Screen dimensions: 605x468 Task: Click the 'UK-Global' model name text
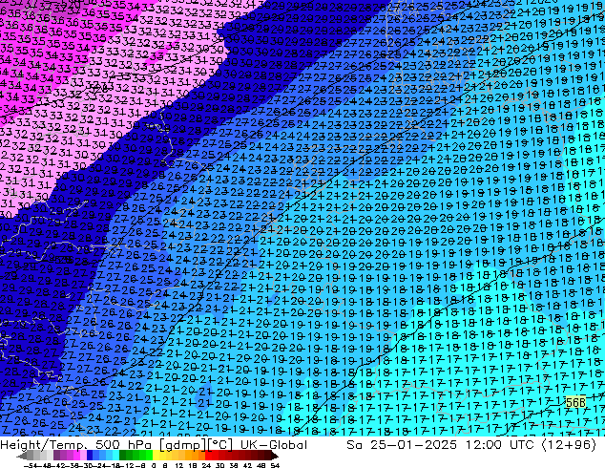pos(274,444)
